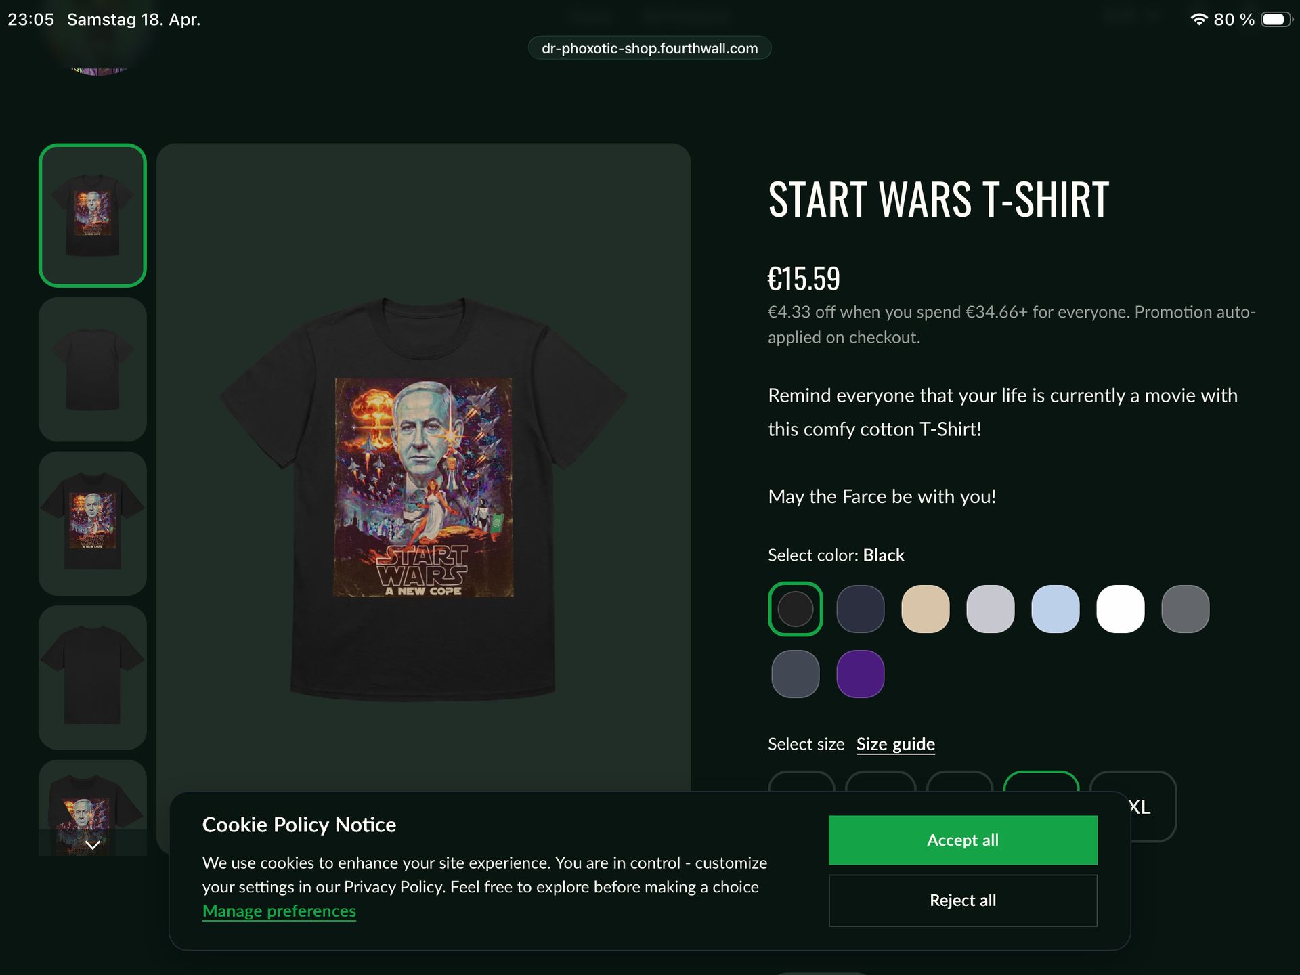Screen dimensions: 1300x975
Task: Tap the dr-phoxotic-shop address bar
Action: [x=649, y=49]
